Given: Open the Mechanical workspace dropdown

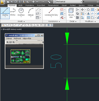Looking at the screenshot, I should [68, 2].
